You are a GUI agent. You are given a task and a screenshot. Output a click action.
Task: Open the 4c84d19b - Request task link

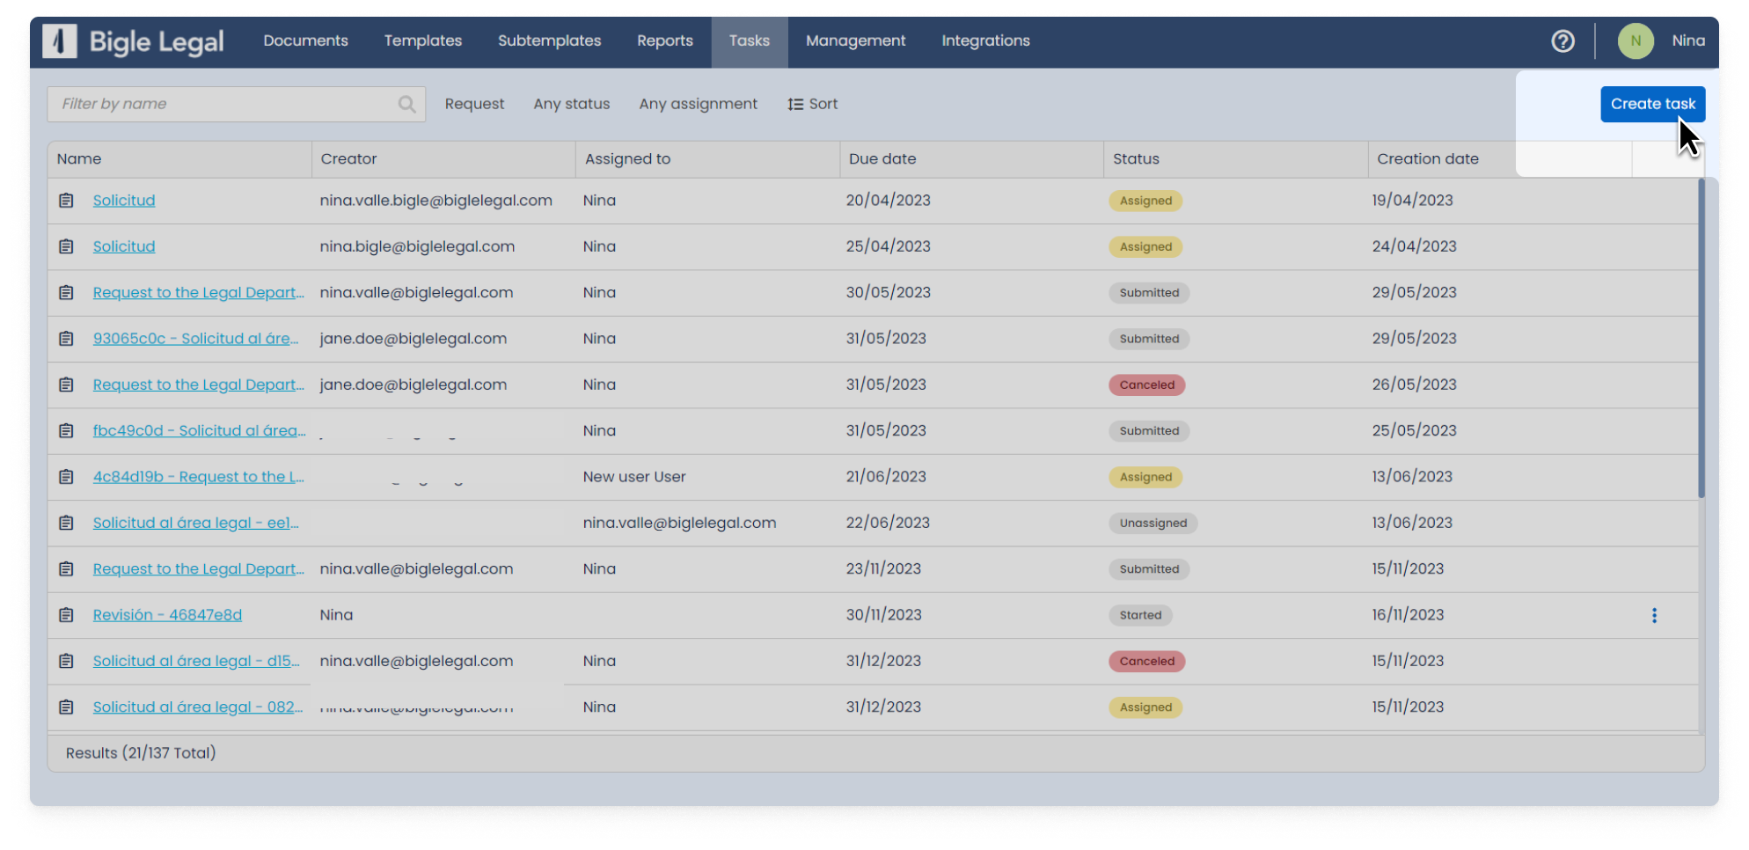(x=198, y=477)
